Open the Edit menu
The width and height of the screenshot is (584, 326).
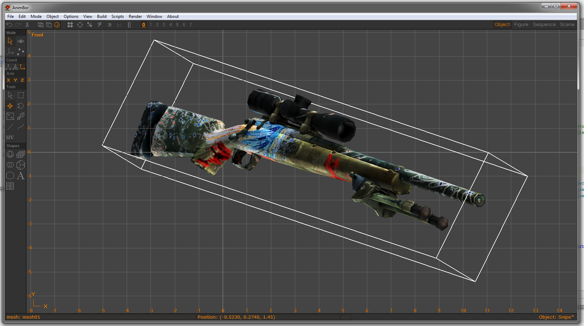(22, 17)
